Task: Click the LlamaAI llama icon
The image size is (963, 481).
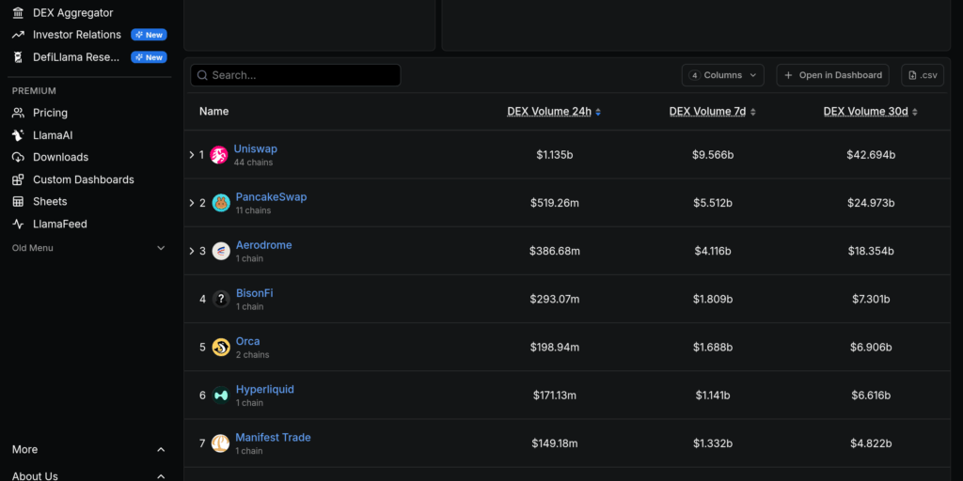Action: [19, 135]
